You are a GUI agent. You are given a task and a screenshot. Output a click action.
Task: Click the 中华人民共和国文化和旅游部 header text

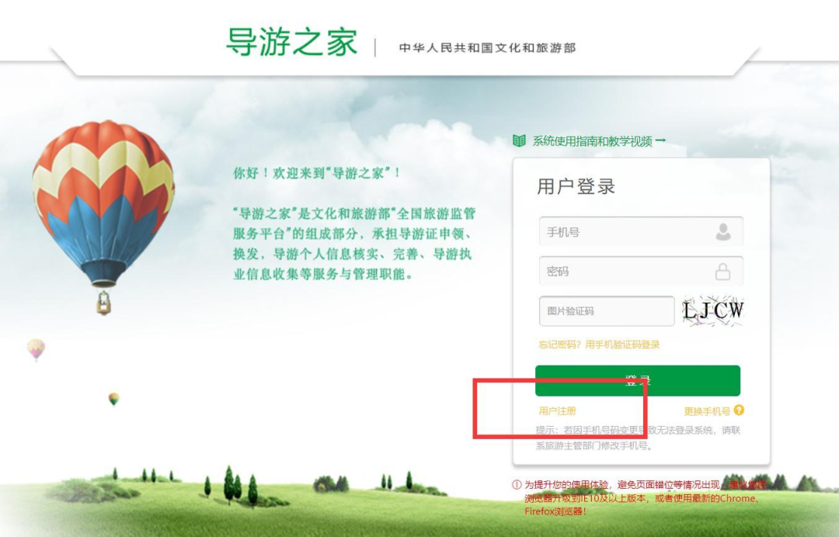pos(487,47)
